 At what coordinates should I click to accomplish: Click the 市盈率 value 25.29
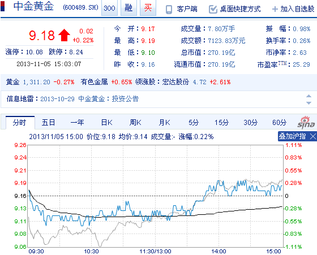301,64
